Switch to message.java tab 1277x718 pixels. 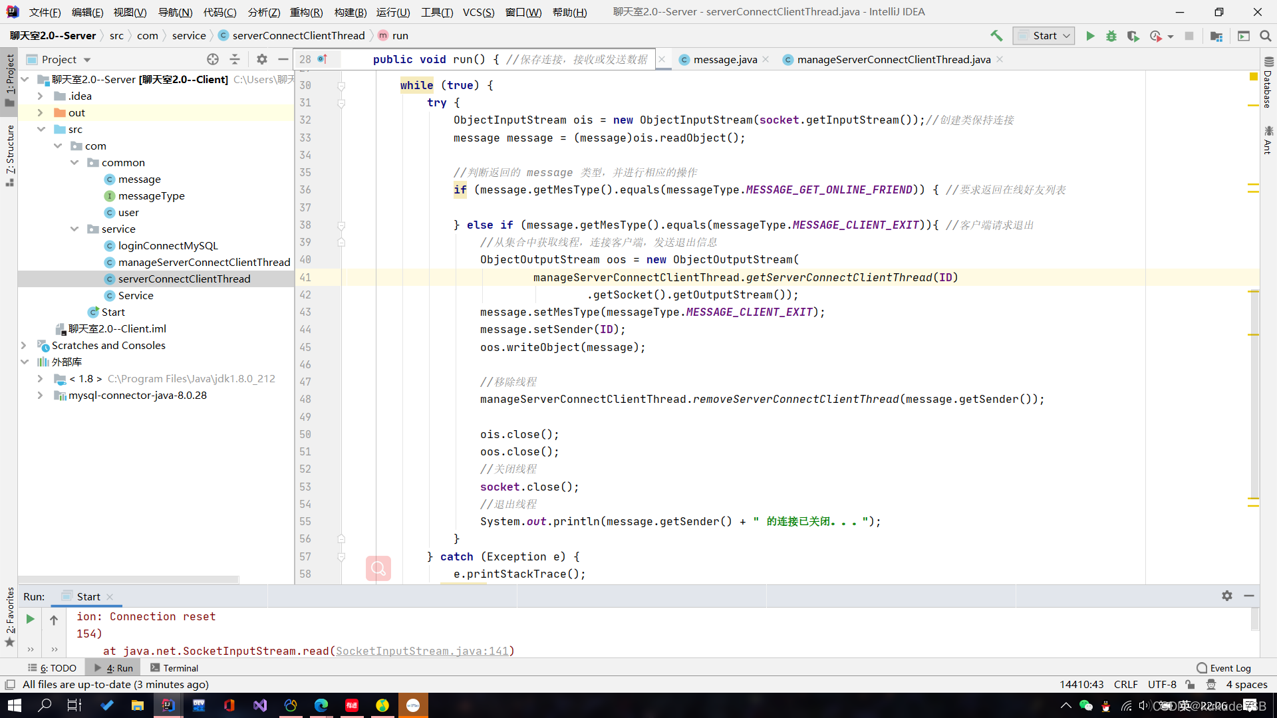(x=724, y=60)
